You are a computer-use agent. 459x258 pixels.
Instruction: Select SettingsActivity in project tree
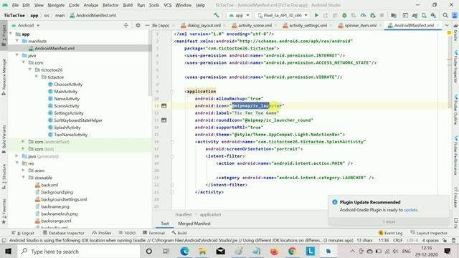69,113
